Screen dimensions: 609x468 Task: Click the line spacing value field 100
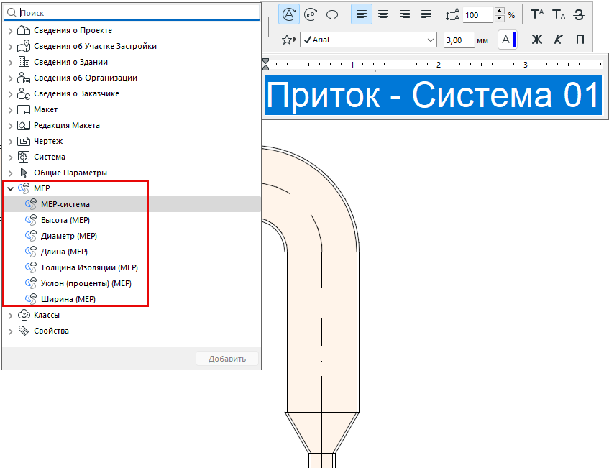tap(478, 15)
